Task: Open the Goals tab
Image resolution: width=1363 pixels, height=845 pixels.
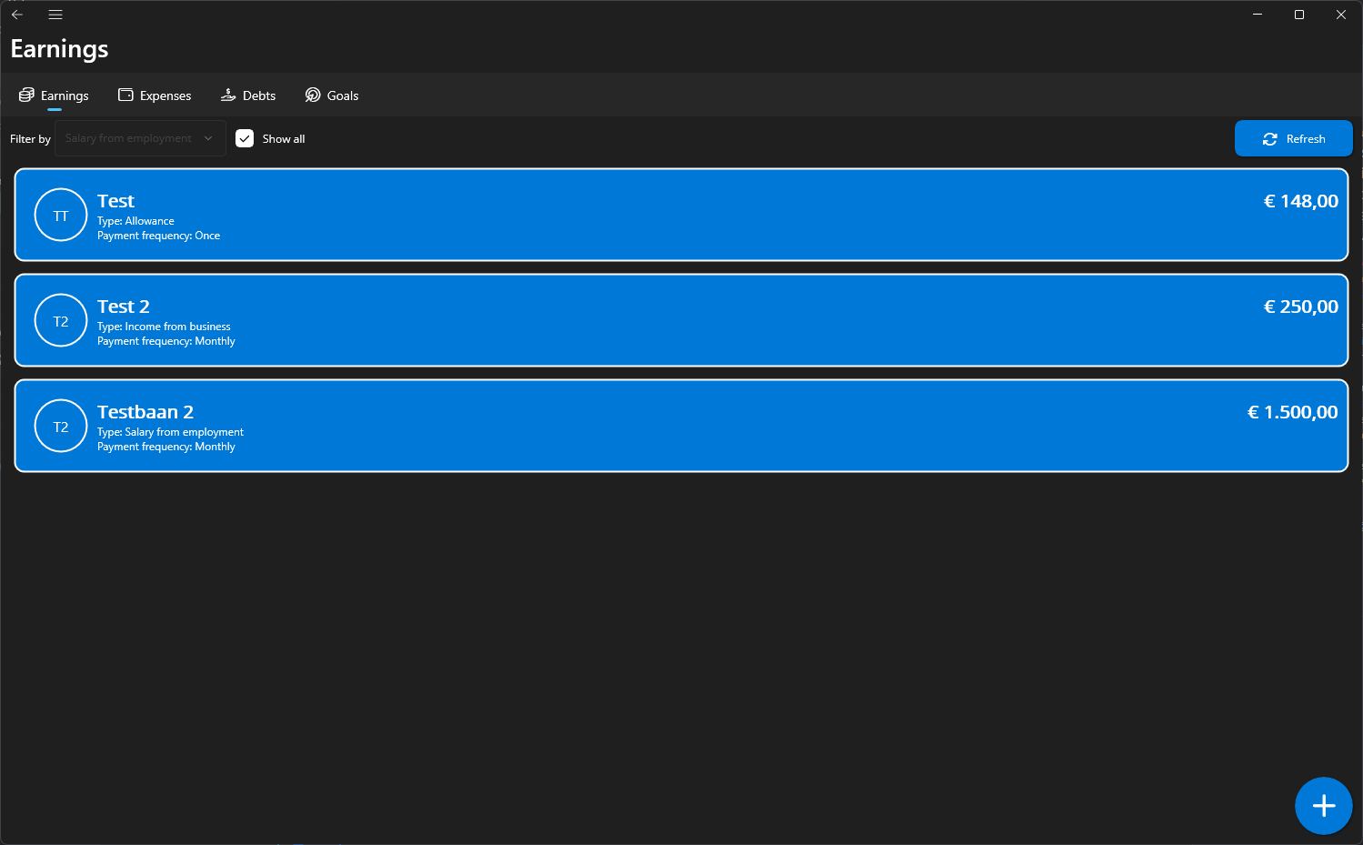Action: (332, 96)
